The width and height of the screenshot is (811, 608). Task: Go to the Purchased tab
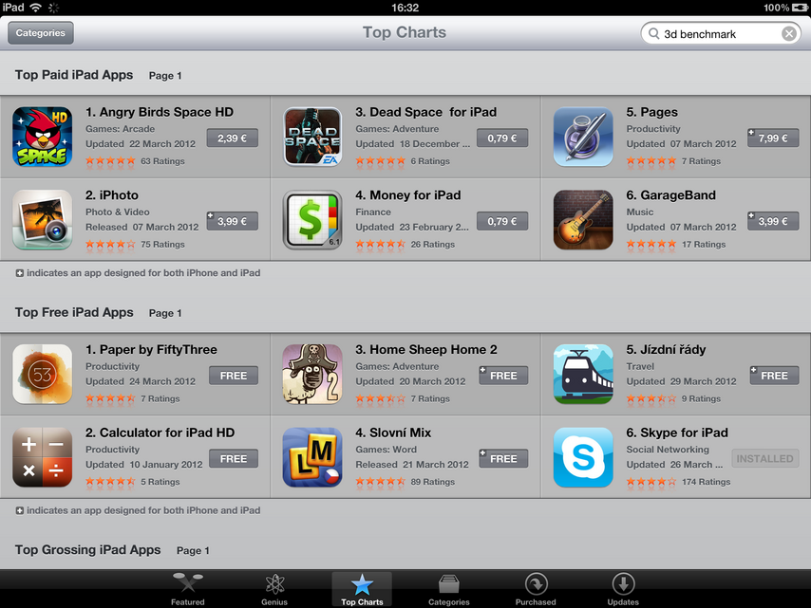tap(536, 589)
